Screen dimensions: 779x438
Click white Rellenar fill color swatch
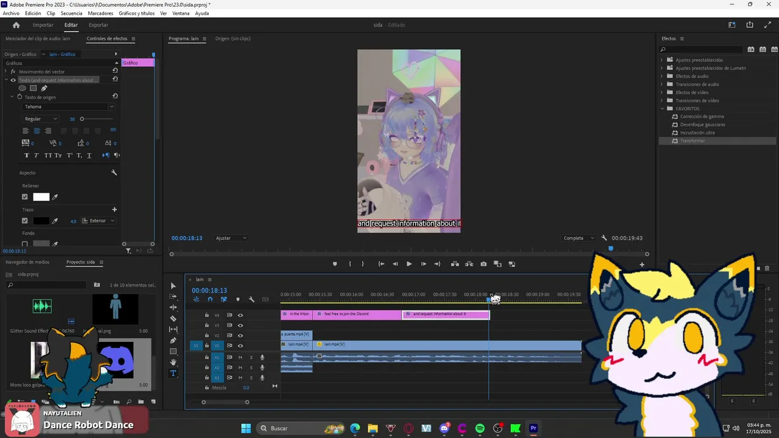41,196
